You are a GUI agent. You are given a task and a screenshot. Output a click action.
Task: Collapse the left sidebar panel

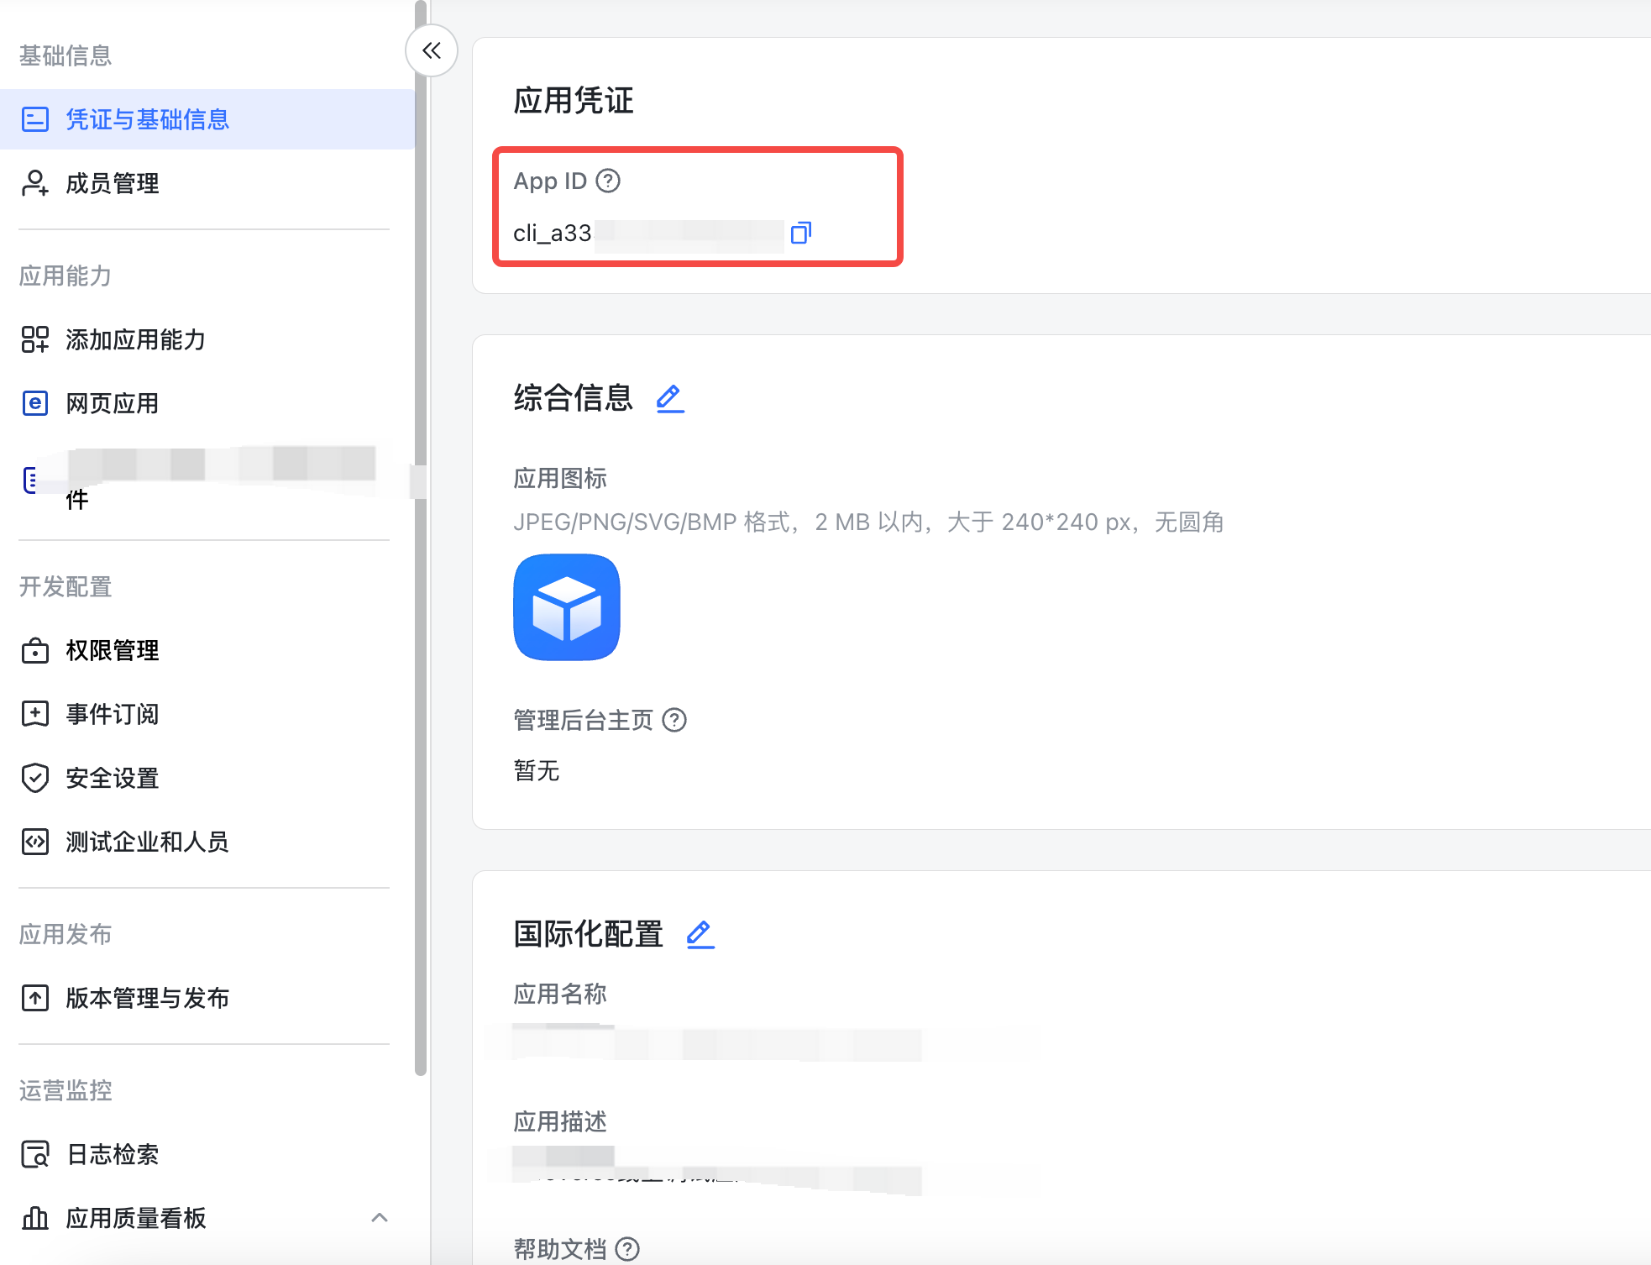point(431,50)
